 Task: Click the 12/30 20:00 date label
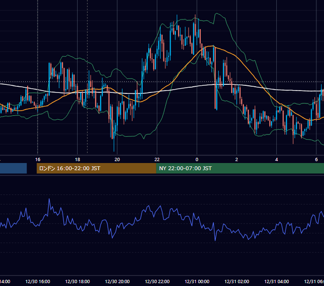coord(117,281)
